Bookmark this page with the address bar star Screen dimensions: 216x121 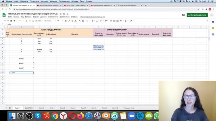coord(198,9)
